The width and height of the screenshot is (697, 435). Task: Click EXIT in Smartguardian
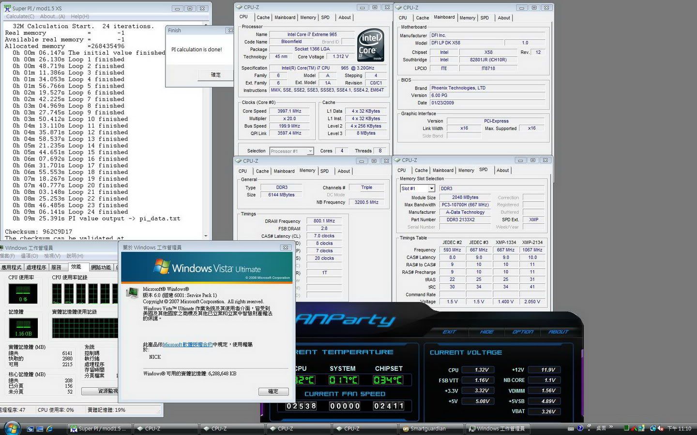click(449, 332)
